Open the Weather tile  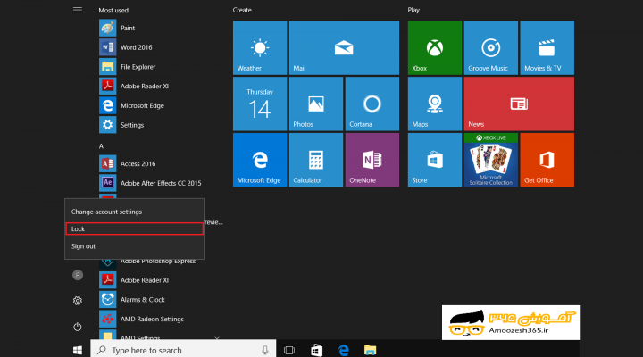(x=260, y=47)
